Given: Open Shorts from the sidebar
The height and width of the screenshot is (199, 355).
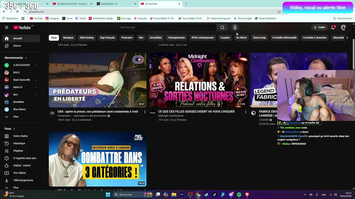Looking at the screenshot, I should pos(21,46).
